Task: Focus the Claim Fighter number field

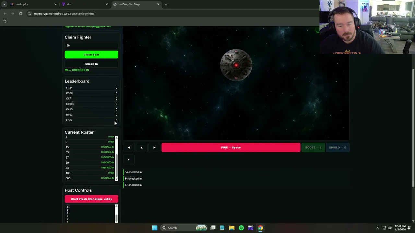Action: [91, 46]
